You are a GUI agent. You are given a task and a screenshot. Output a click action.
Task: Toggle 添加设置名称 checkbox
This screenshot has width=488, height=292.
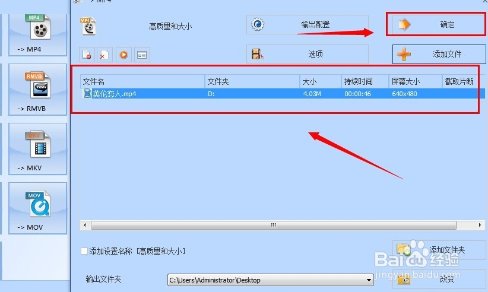click(x=84, y=251)
